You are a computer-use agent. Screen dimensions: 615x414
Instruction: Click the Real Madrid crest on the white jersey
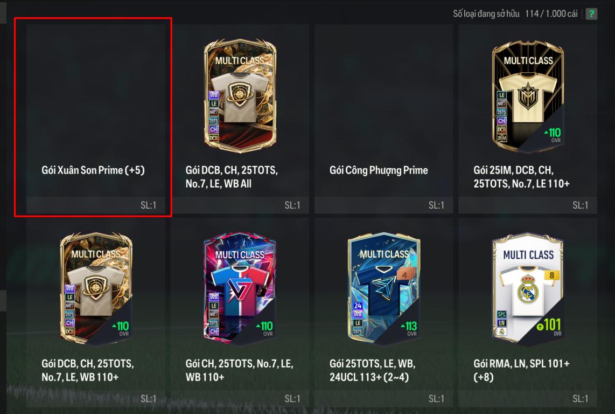click(x=528, y=288)
